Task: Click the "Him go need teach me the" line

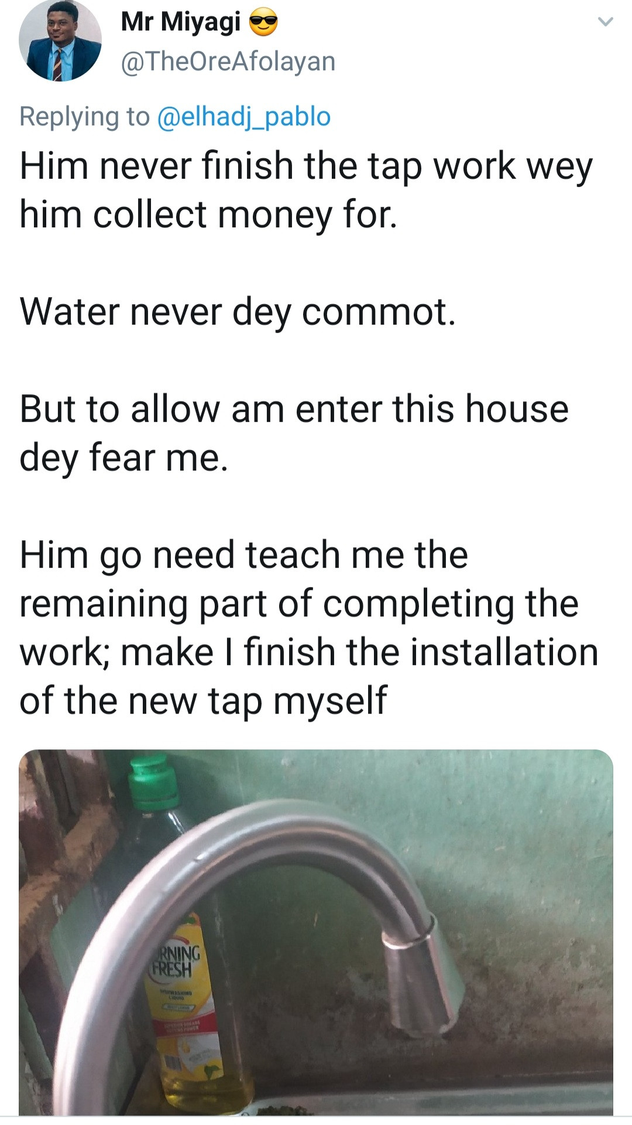Action: point(243,555)
